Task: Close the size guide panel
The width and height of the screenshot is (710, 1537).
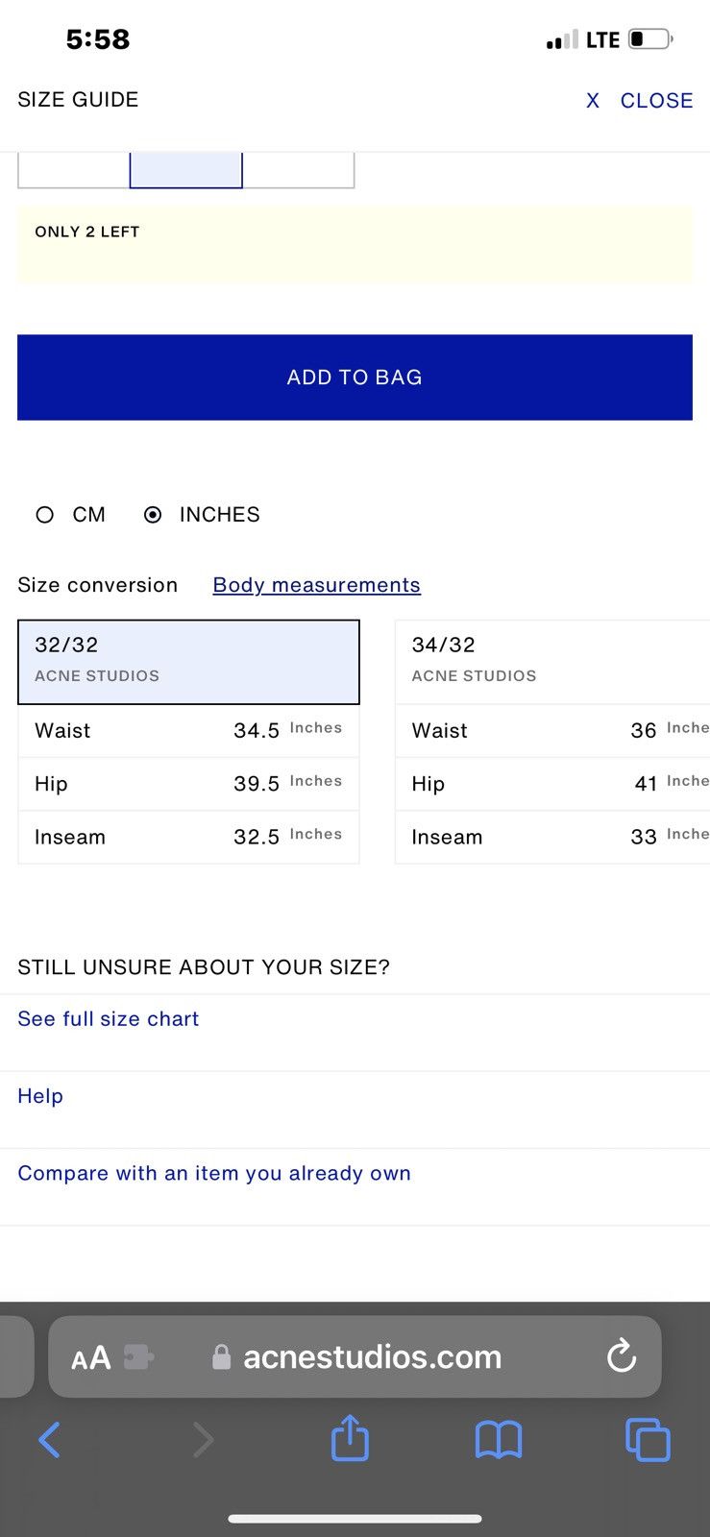Action: coord(639,100)
